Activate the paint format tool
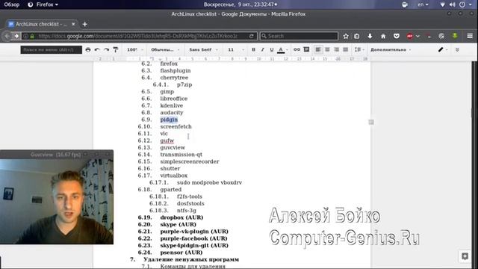 click(x=116, y=50)
